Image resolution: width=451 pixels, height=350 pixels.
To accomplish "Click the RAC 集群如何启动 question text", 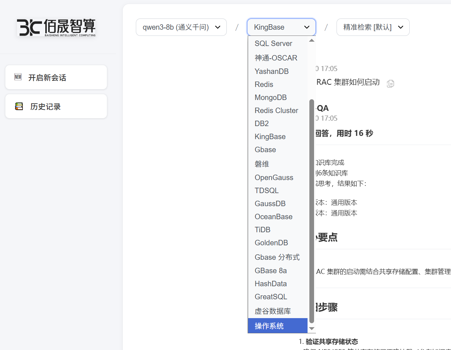I will pyautogui.click(x=348, y=82).
